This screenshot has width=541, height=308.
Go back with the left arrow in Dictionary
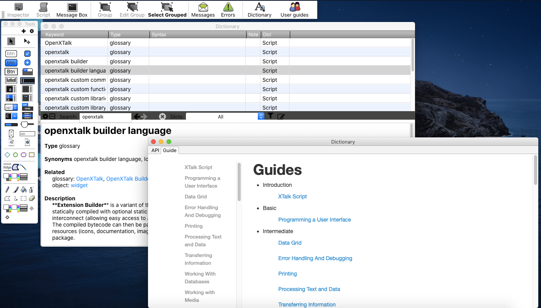click(137, 117)
